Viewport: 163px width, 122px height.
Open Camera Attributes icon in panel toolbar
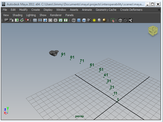point(12,20)
